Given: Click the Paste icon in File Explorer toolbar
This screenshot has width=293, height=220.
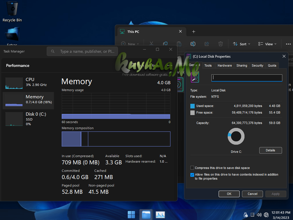Looking at the screenshot, I should [179, 44].
